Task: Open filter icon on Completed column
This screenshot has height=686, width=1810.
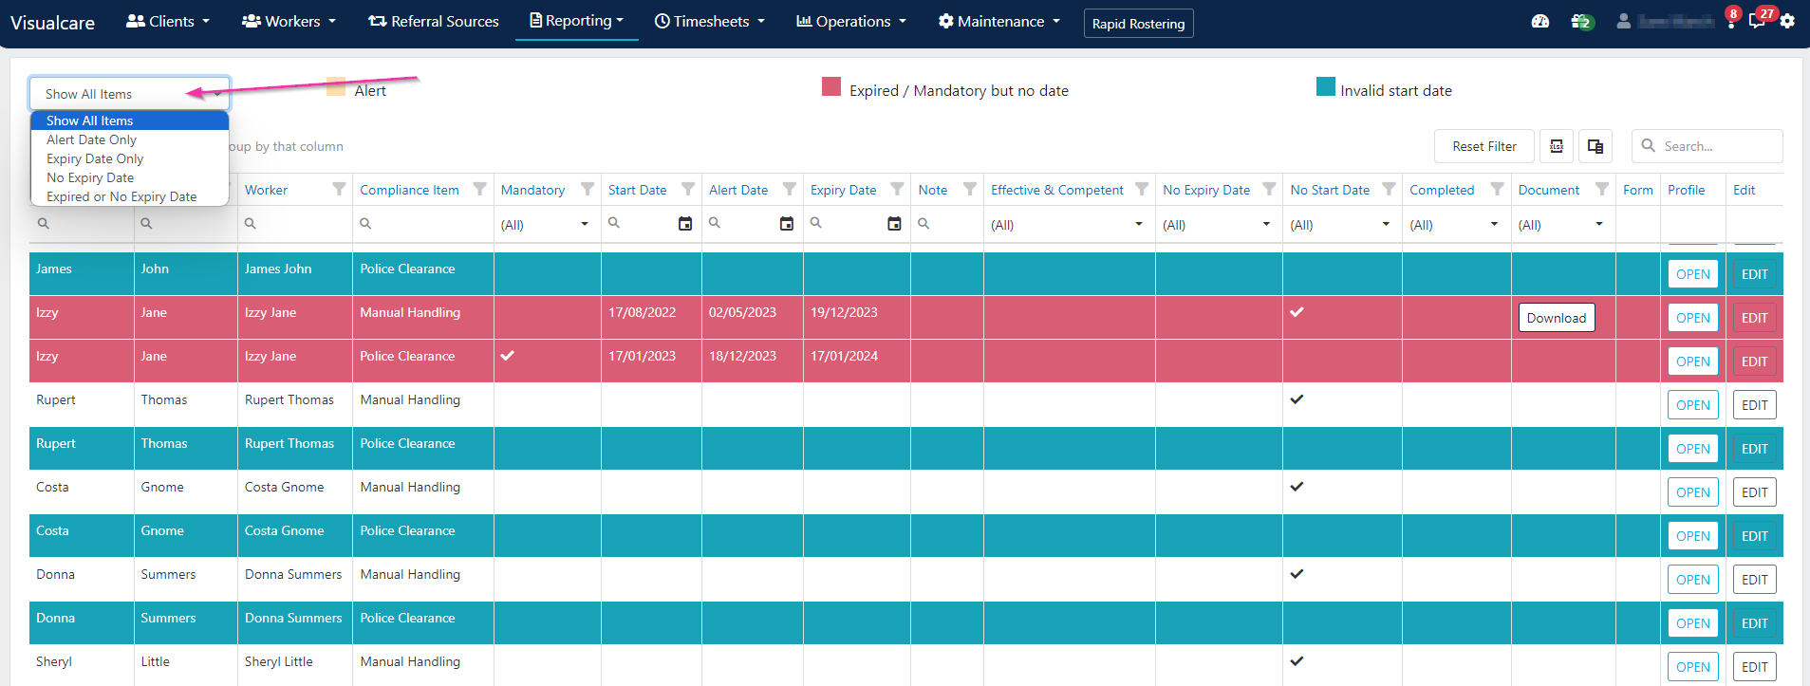Action: point(1497,190)
